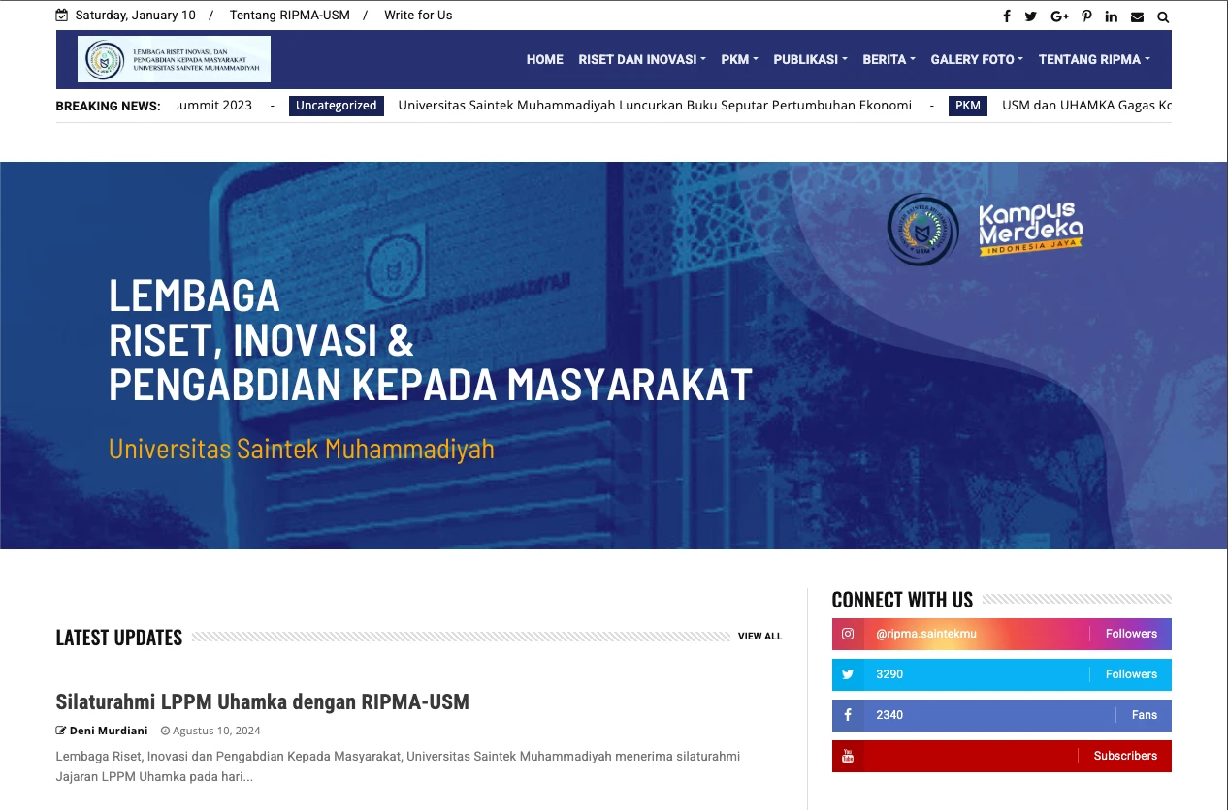Expand the Publikasi dropdown menu
Image resolution: width=1228 pixels, height=810 pixels.
tap(810, 59)
